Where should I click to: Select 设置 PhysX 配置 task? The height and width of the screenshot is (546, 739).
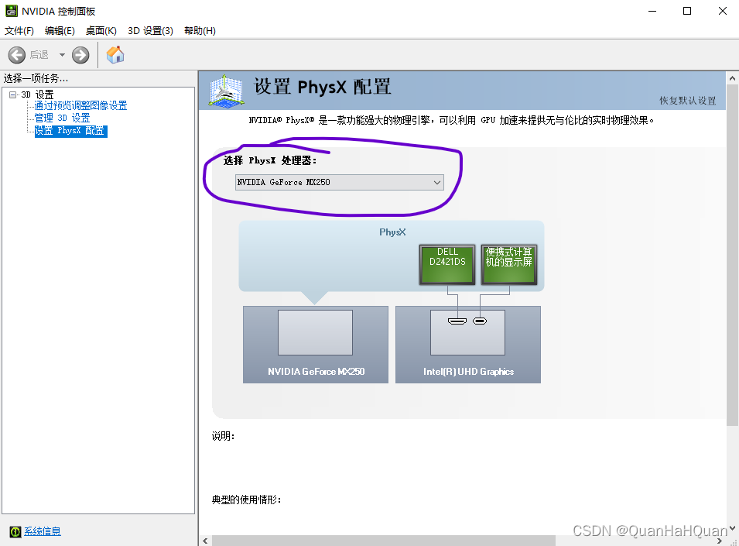[70, 131]
